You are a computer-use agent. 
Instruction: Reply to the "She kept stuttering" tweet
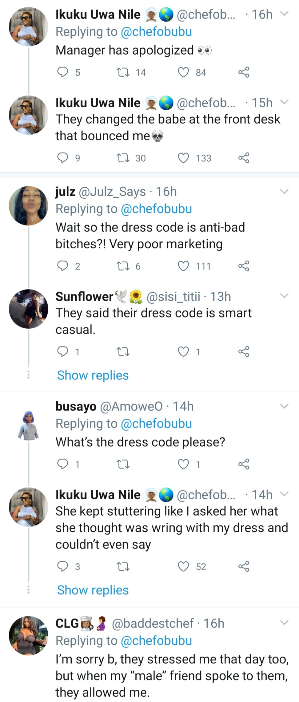coord(63,566)
